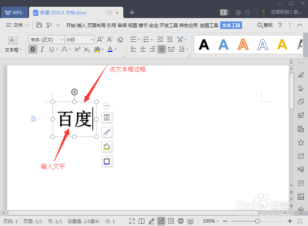Click the brush style icon next to the text box
Viewport: 308px width, 226px height.
[x=107, y=132]
